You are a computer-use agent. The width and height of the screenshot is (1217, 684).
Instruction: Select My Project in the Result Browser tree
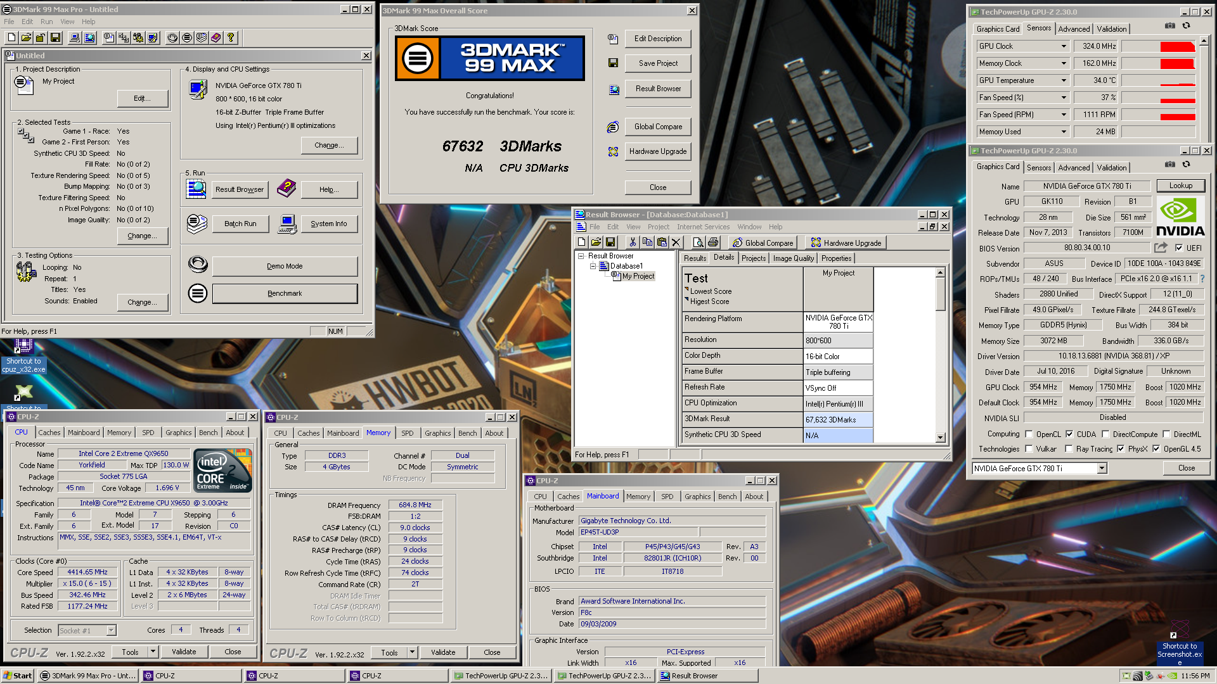point(638,276)
